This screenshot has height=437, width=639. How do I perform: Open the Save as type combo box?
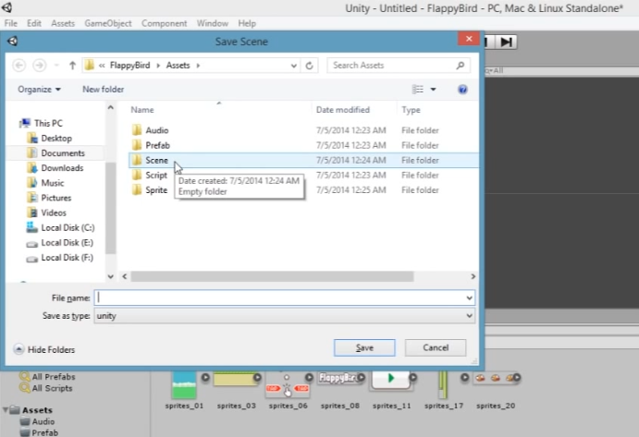[x=285, y=316]
